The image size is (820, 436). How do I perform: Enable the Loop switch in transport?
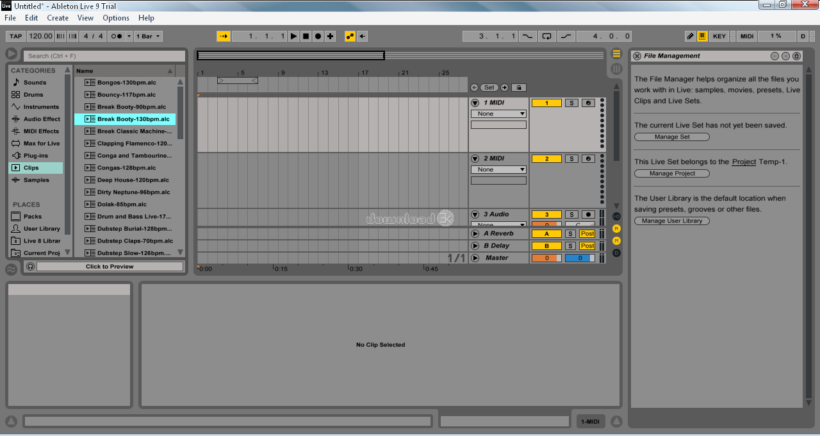point(546,37)
